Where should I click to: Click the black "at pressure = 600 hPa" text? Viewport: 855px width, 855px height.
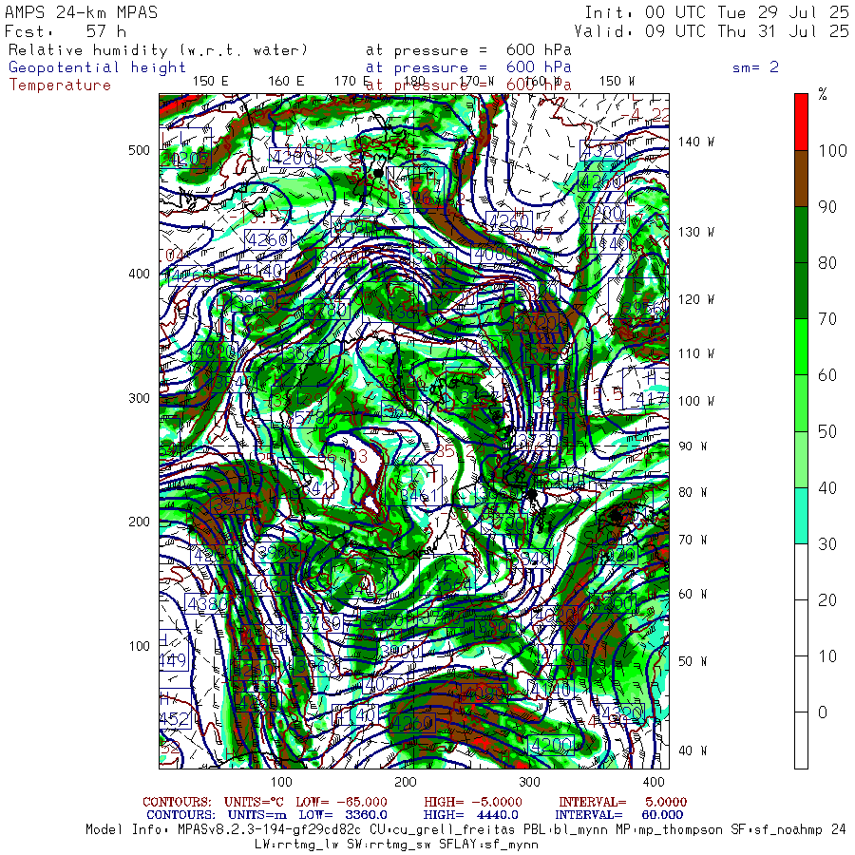click(468, 50)
